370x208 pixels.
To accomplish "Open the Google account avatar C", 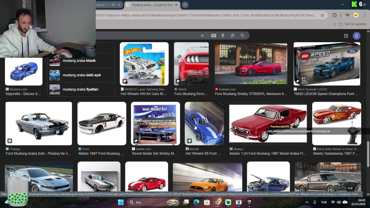I will (356, 36).
